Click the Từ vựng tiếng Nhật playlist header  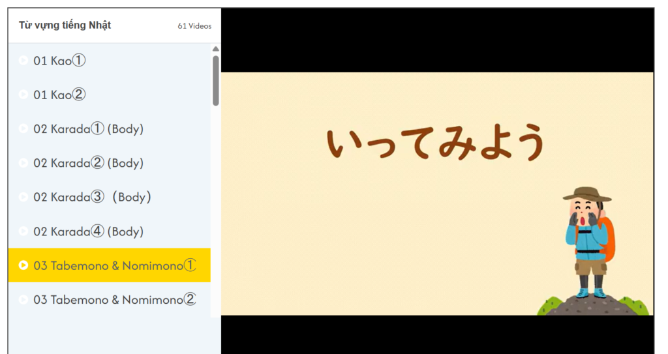[65, 25]
